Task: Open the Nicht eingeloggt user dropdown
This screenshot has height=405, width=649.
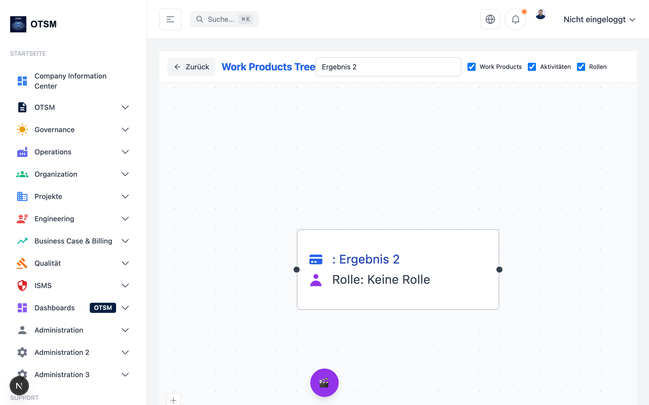Action: pyautogui.click(x=599, y=19)
